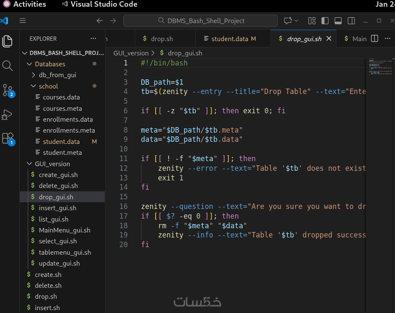395x313 pixels.
Task: Open the hamburger application menu
Action: [x=23, y=21]
